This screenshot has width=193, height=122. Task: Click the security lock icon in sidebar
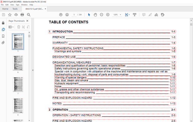tap(3, 23)
